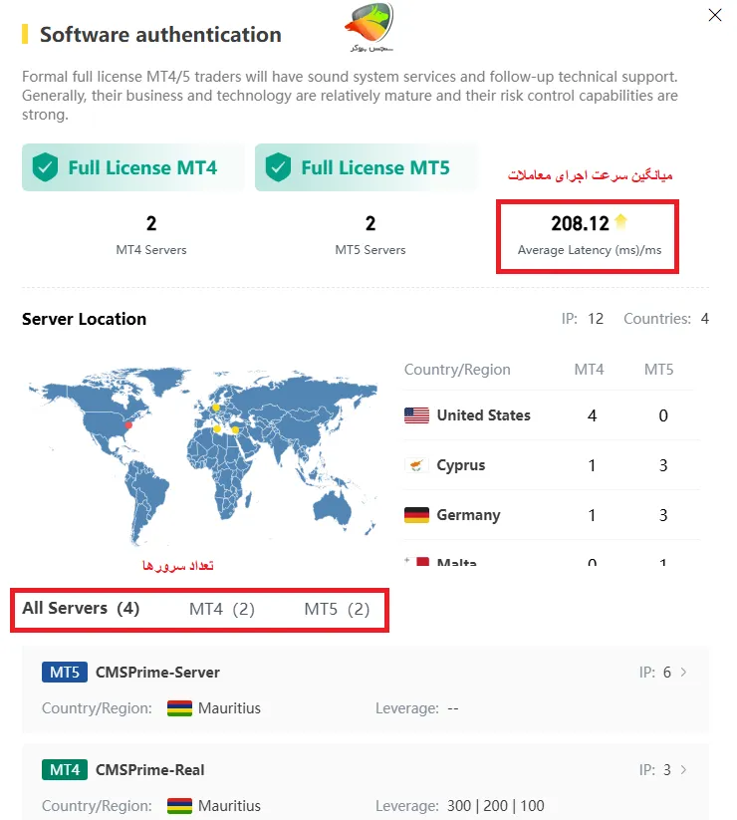The height and width of the screenshot is (820, 737).
Task: Close the Software authentication dialog
Action: 714,15
